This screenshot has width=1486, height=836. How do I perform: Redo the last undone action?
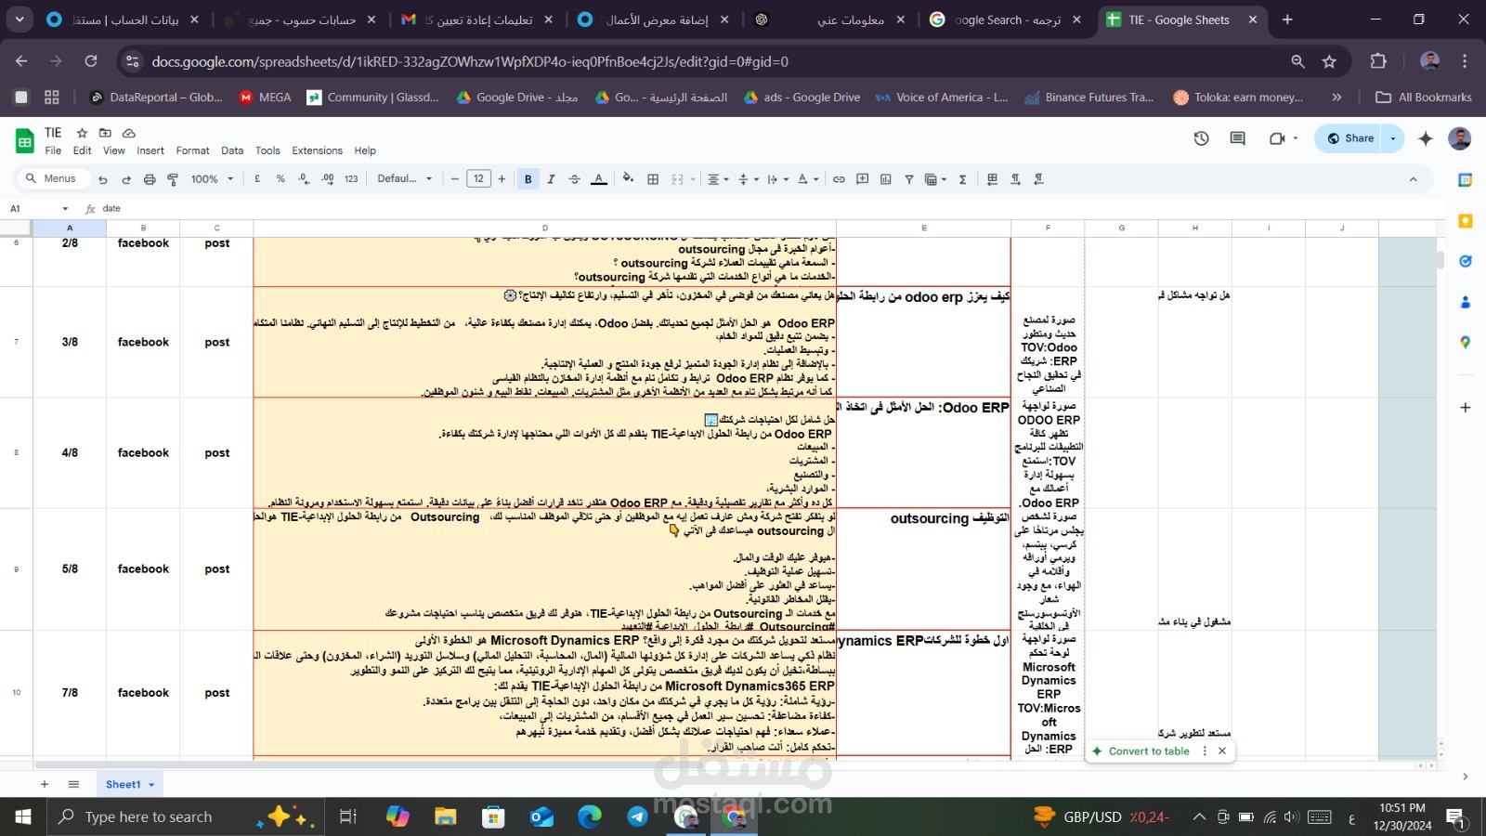tap(126, 179)
